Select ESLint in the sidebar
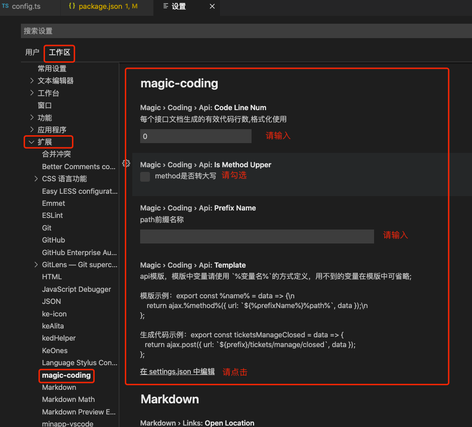 point(52,215)
